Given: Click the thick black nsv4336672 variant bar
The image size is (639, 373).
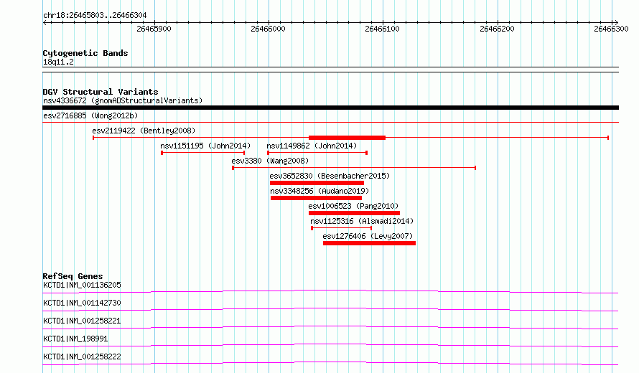Looking at the screenshot, I should click(x=330, y=108).
